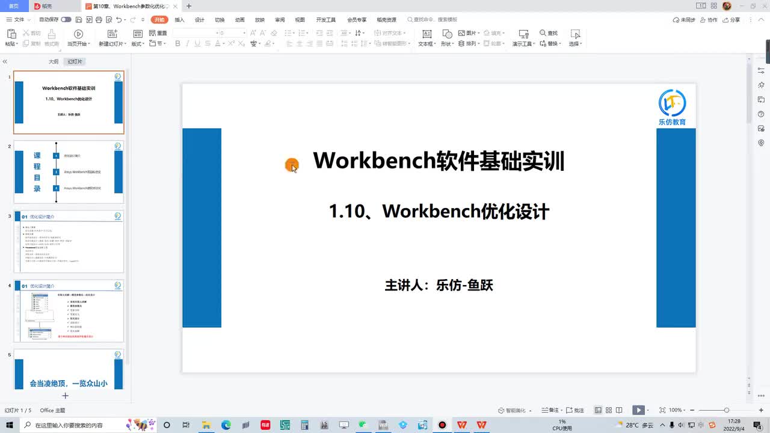The width and height of the screenshot is (770, 433).
Task: Click the 批注 comments button
Action: click(x=576, y=410)
